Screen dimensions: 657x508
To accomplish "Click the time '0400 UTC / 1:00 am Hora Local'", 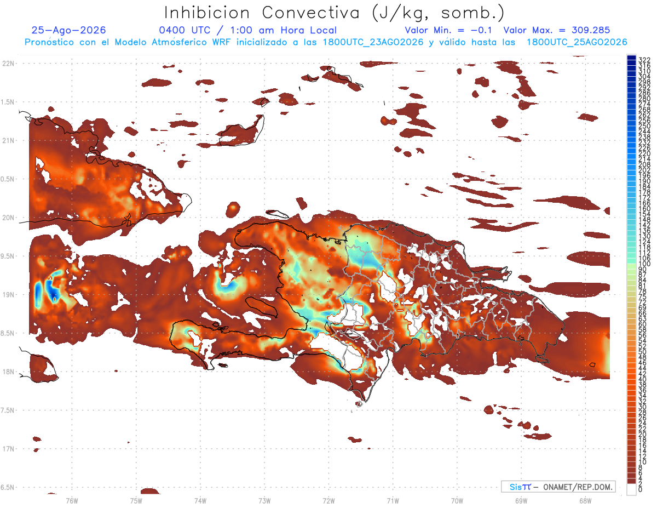I will 247,30.
